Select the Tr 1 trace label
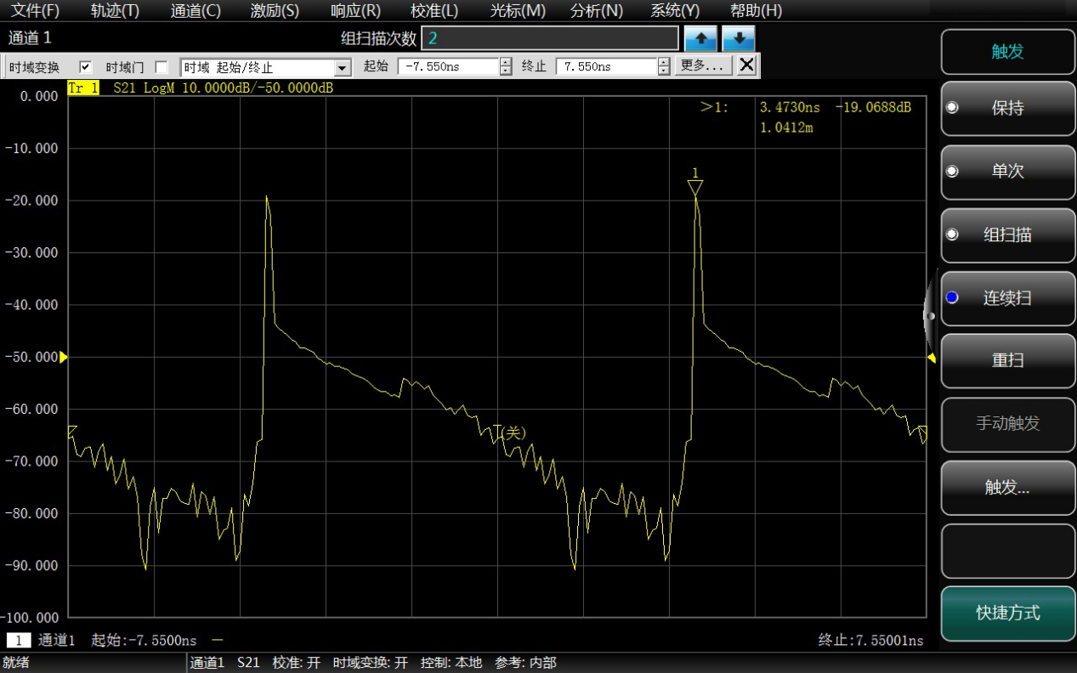The width and height of the screenshot is (1077, 673). (83, 88)
